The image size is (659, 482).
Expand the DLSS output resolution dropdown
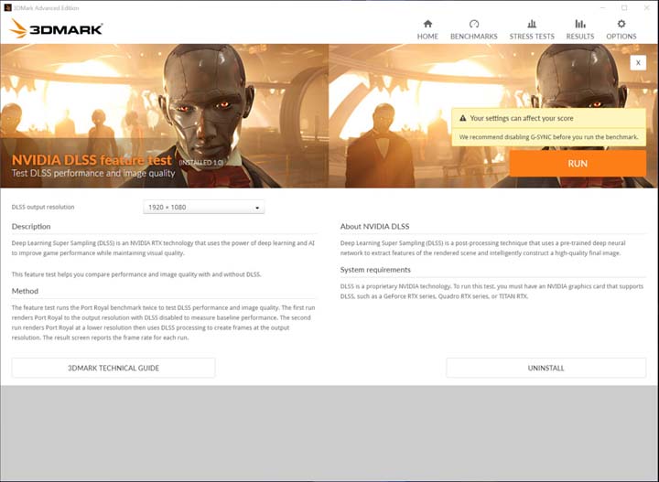point(204,207)
